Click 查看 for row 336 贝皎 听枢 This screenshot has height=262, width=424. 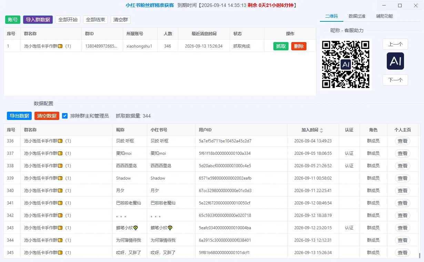(x=403, y=141)
